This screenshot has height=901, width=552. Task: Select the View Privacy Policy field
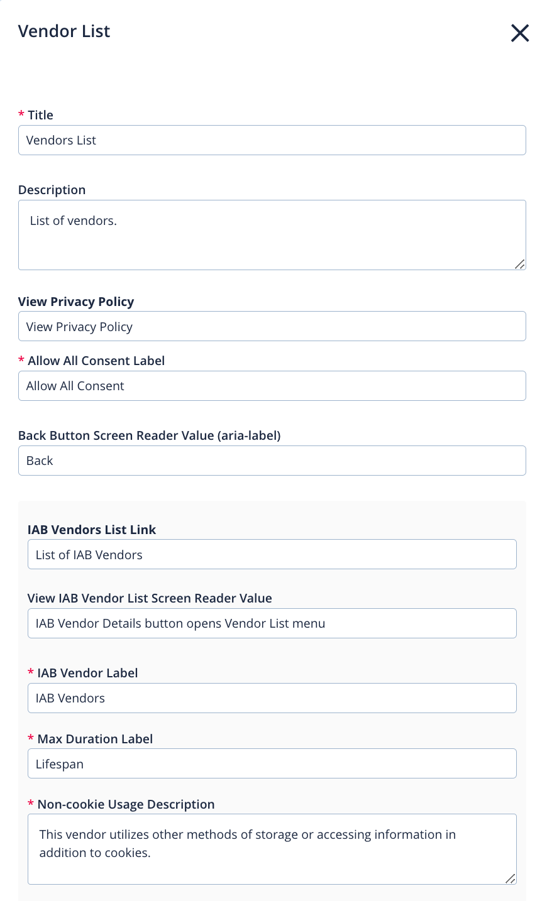click(x=272, y=327)
